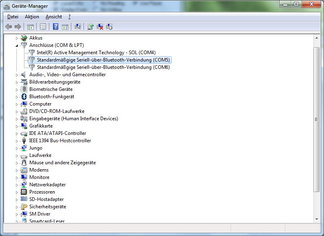Select the Smartcard-Leser label
The height and width of the screenshot is (236, 324).
(47, 221)
